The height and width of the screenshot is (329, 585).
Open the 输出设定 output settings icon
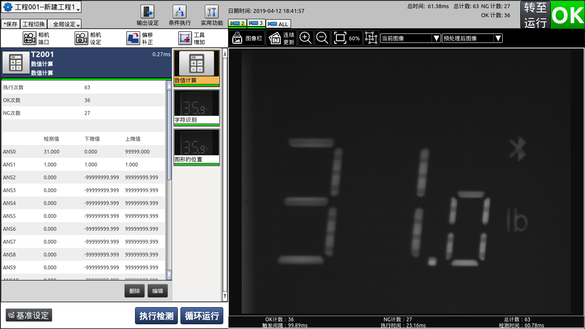(147, 12)
